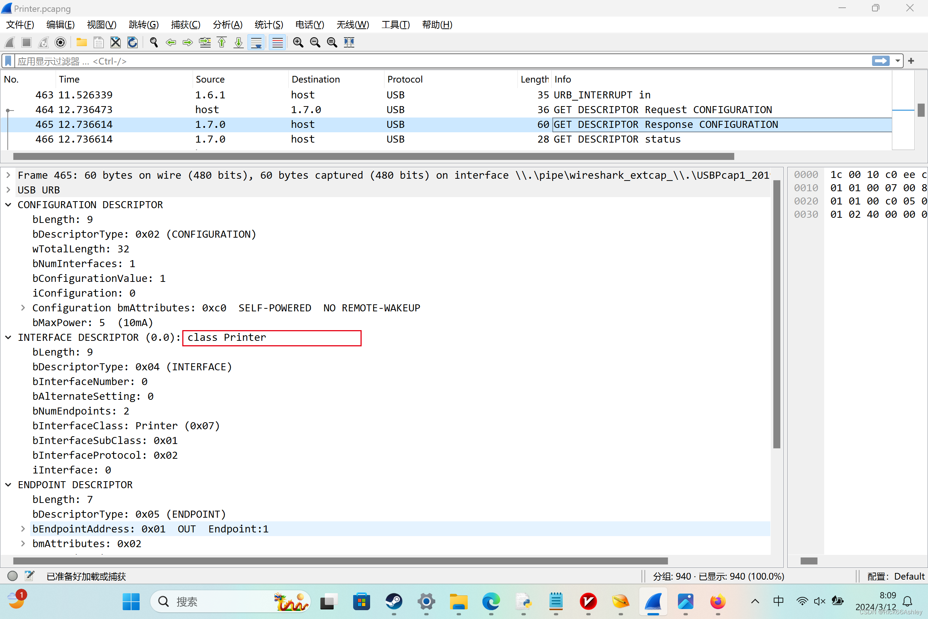Click the zoom in icon on the toolbar
Viewport: 928px width, 619px height.
click(298, 42)
